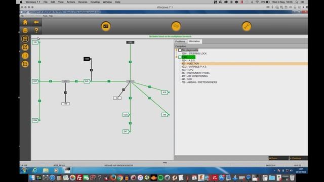Open the app's Help menu beside Tools
This screenshot has height=182, width=324.
(51, 16)
